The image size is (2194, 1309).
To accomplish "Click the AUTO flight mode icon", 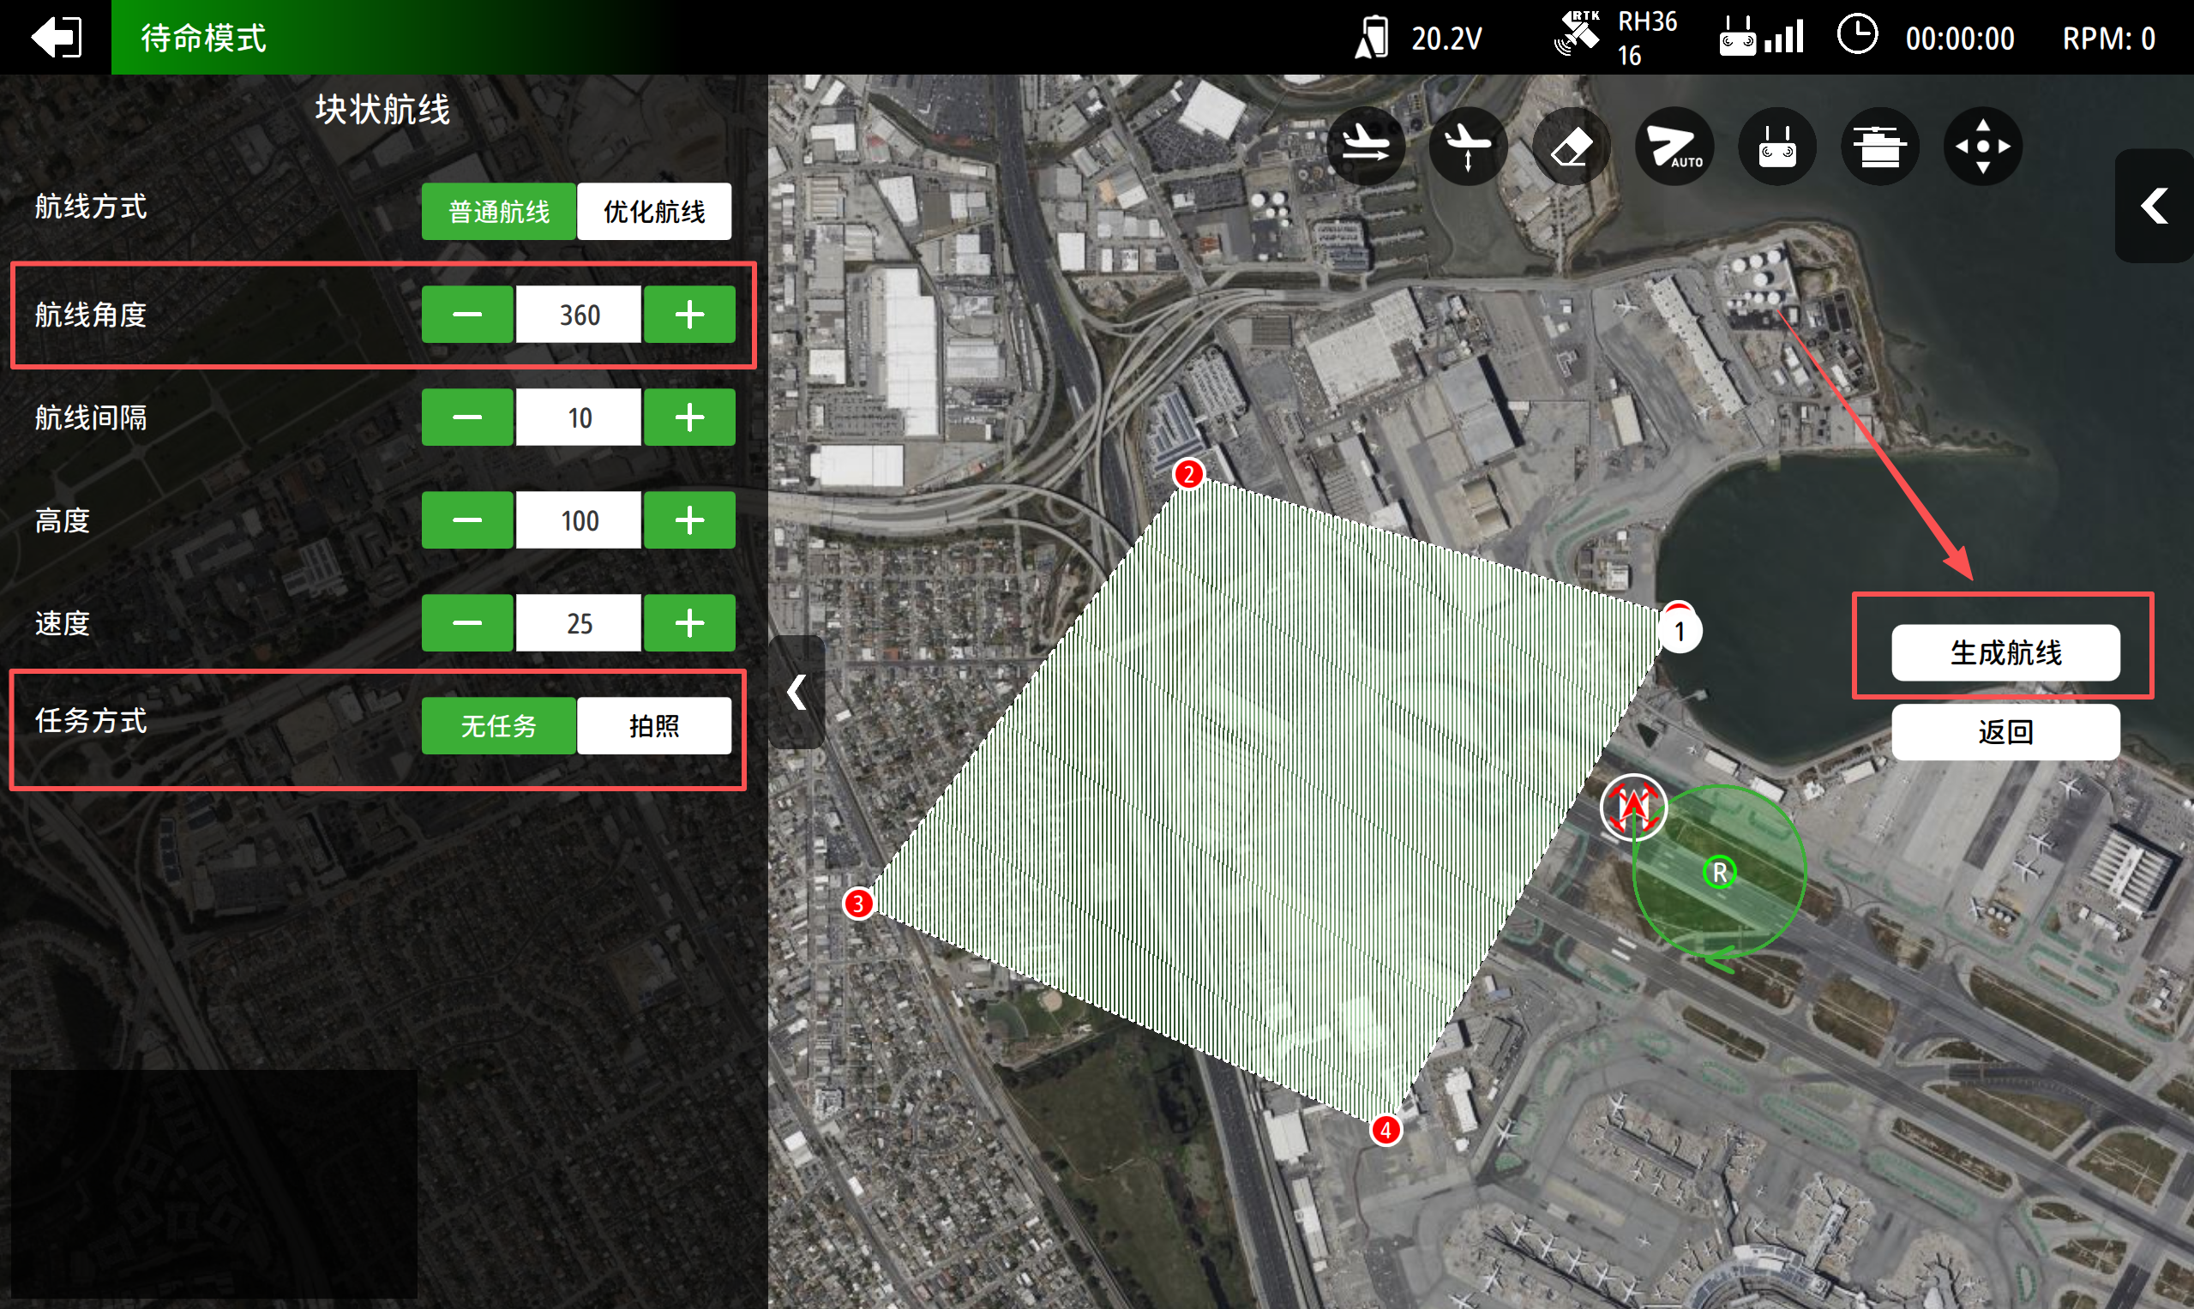I will tap(1674, 147).
